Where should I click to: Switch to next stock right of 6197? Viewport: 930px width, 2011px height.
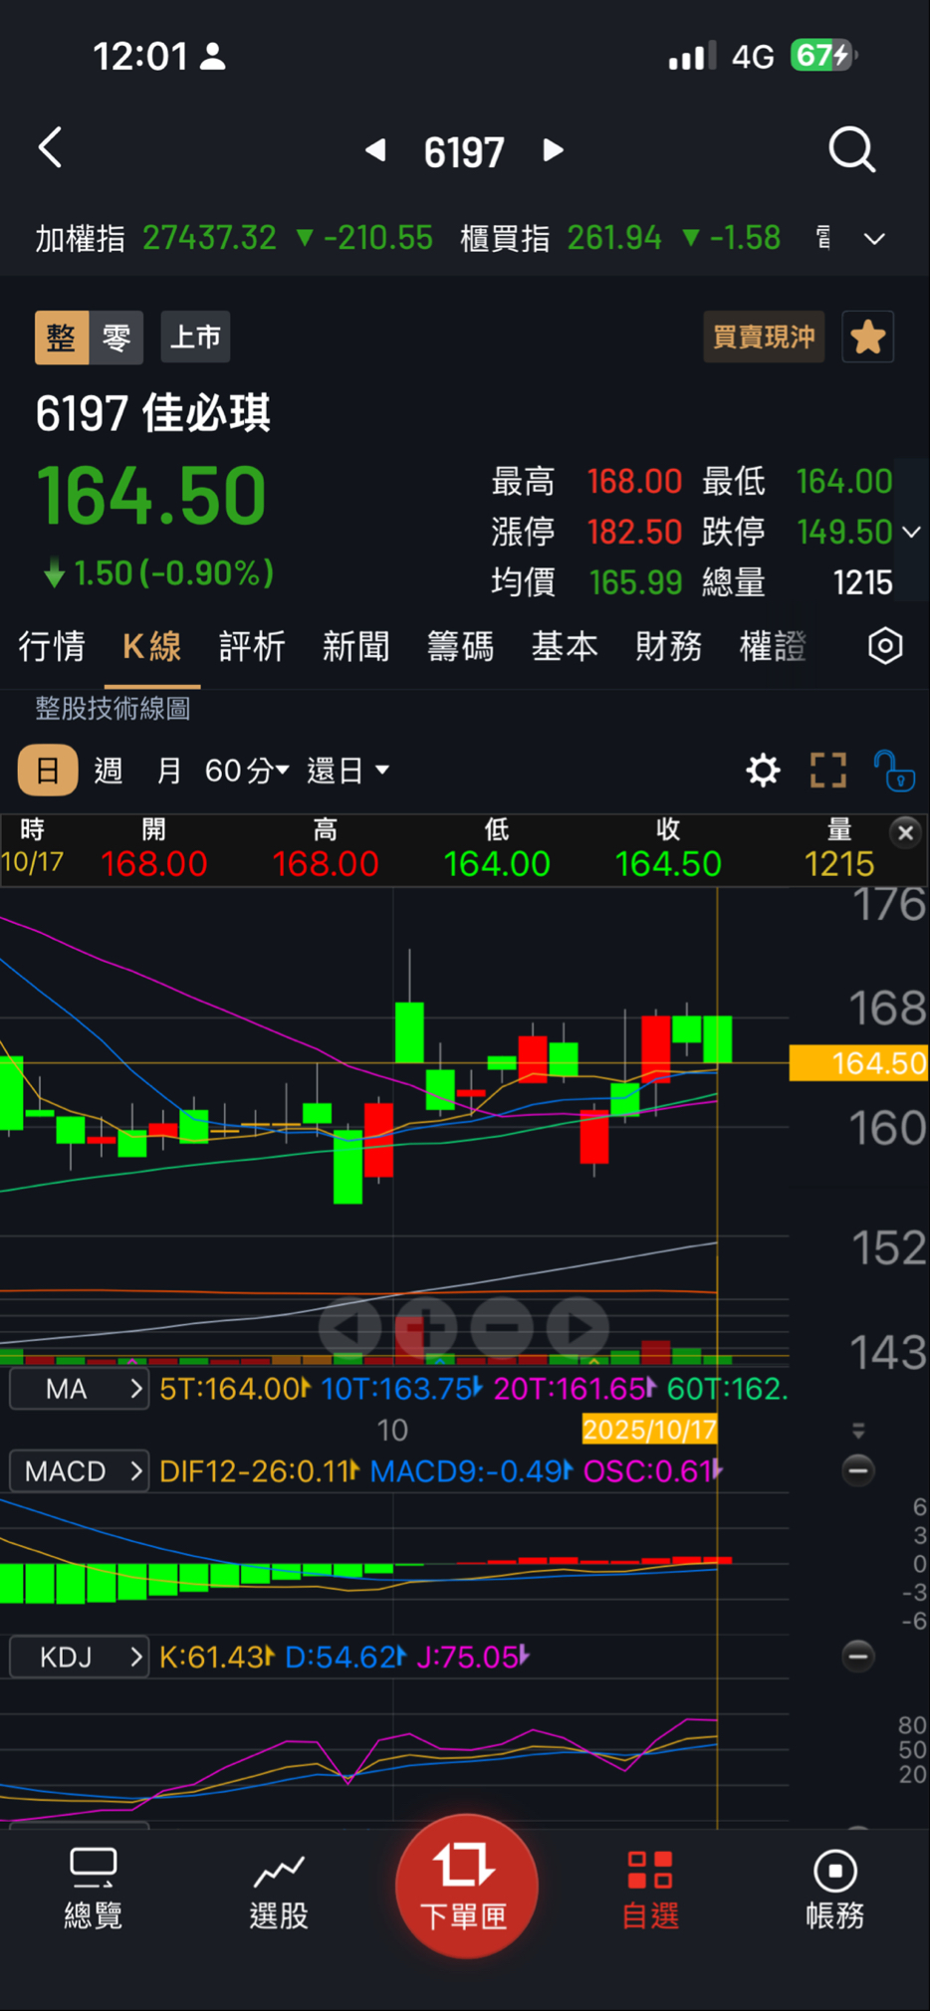[x=553, y=150]
